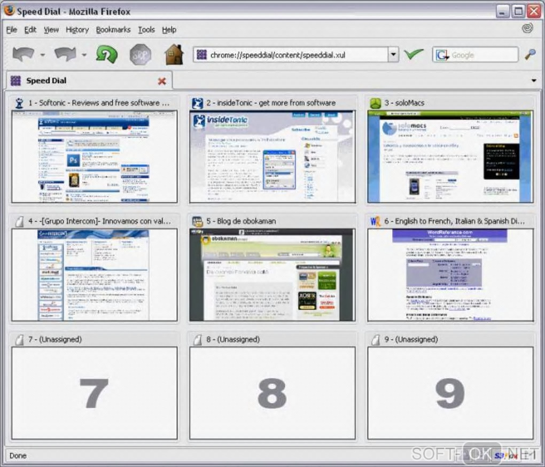
Task: Open the Blog de obokaman thumbnail
Action: tap(272, 275)
